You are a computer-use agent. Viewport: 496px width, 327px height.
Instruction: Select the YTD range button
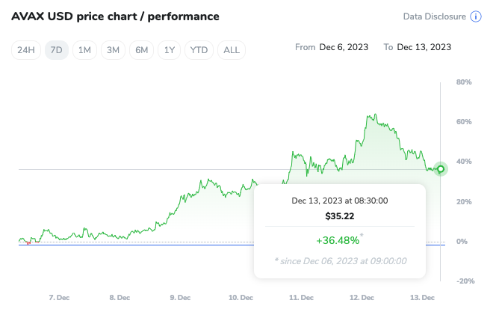click(x=199, y=50)
